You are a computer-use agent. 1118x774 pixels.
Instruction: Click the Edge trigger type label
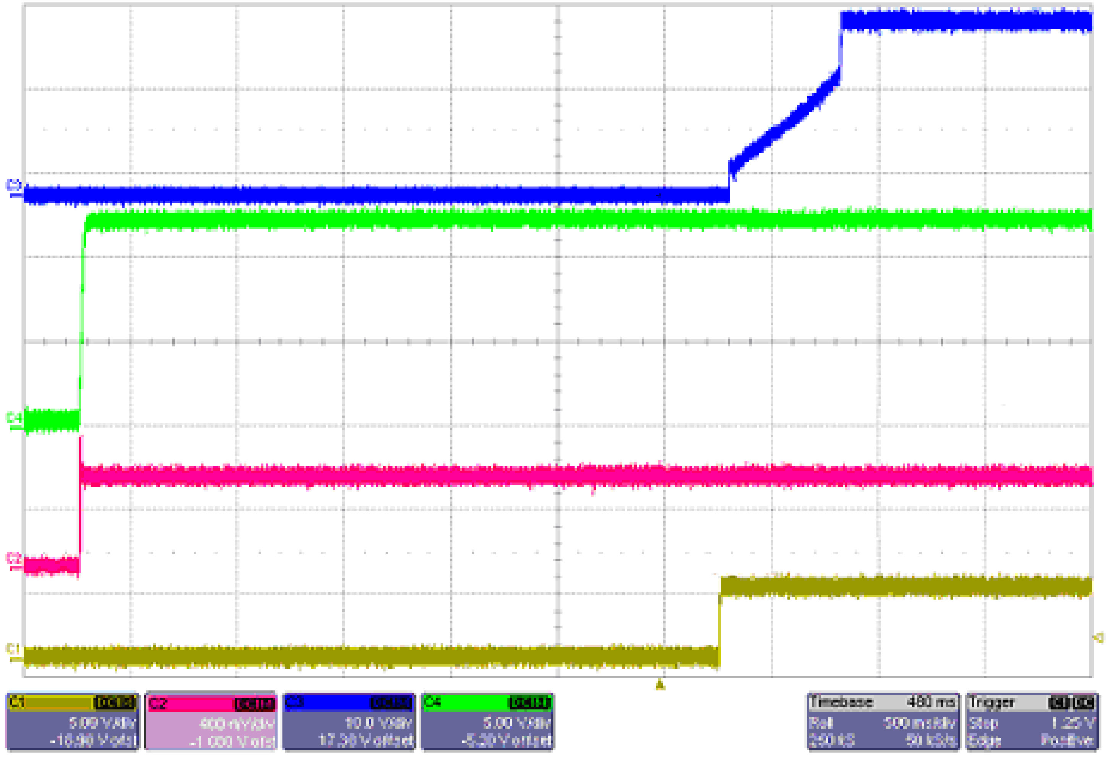point(984,740)
